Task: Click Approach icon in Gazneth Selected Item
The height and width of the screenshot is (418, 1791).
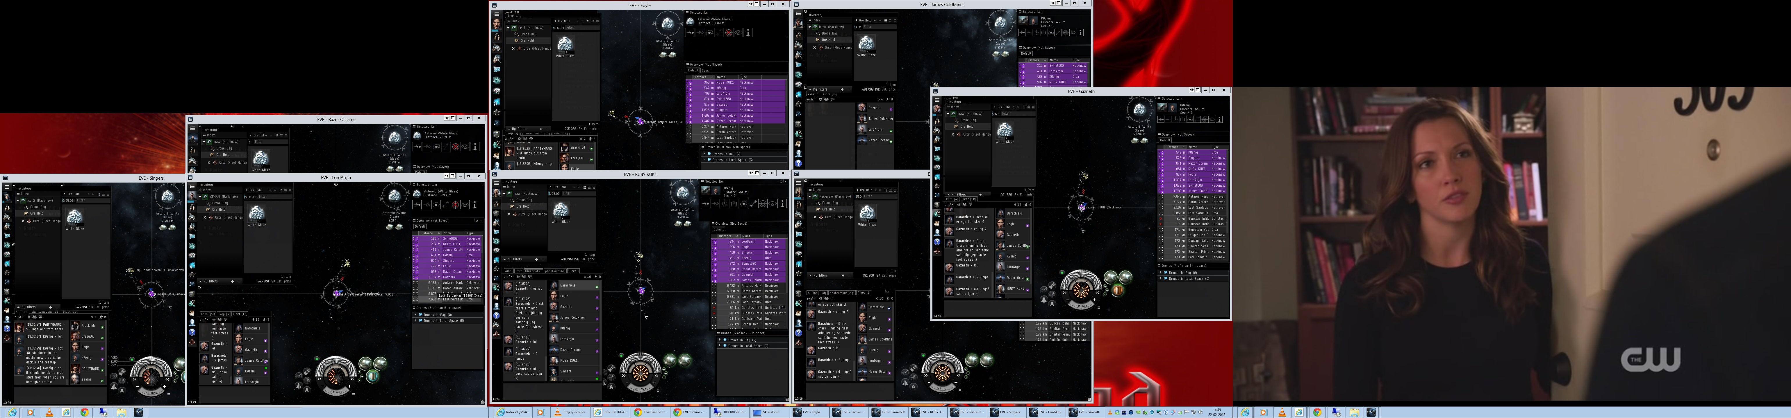Action: click(x=1161, y=119)
